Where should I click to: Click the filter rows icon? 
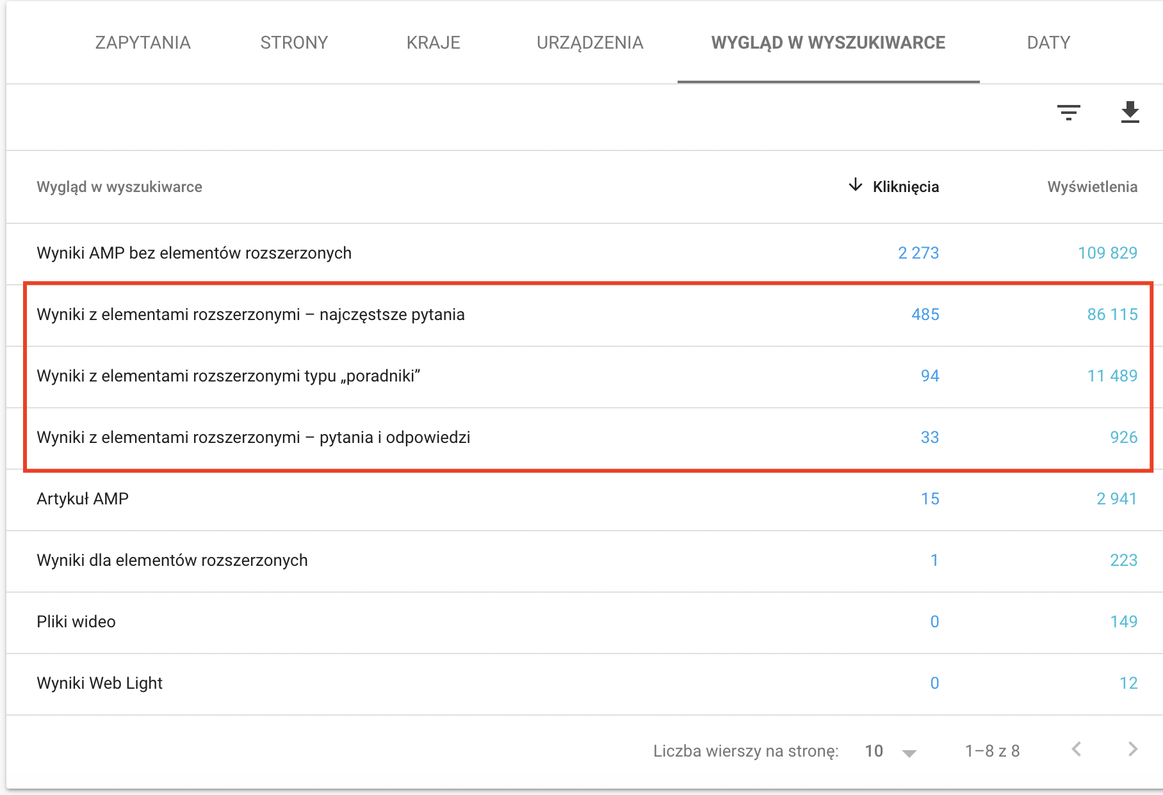click(x=1068, y=112)
